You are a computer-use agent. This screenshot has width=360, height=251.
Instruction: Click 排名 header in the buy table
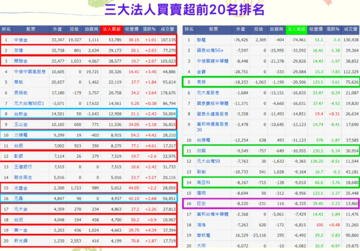pos(6,29)
